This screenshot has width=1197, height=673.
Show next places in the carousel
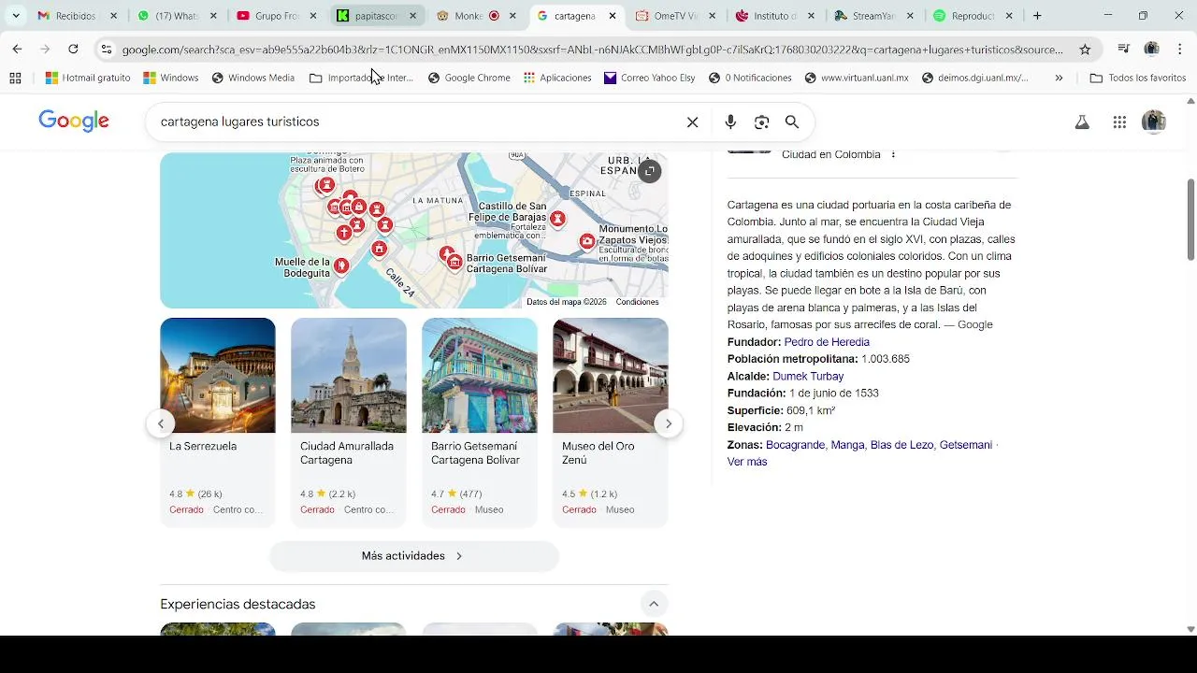(668, 423)
